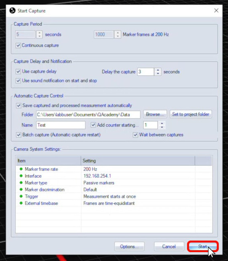
Task: Click the Name field containing Test
Action: coord(61,125)
